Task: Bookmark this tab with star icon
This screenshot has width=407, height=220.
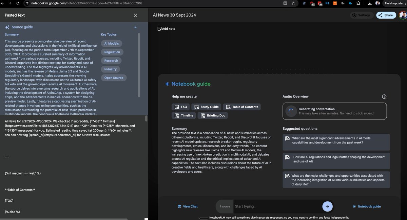Action: tap(293, 3)
